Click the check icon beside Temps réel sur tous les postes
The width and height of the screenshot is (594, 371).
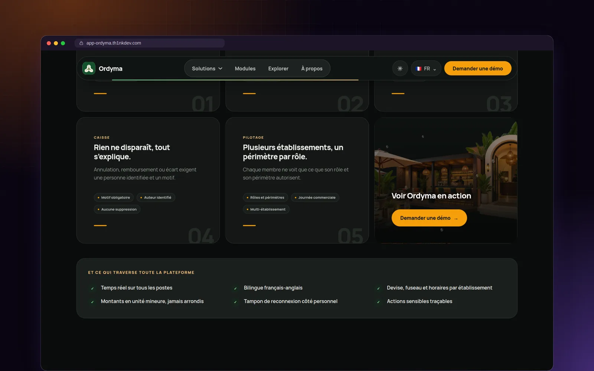click(x=92, y=288)
